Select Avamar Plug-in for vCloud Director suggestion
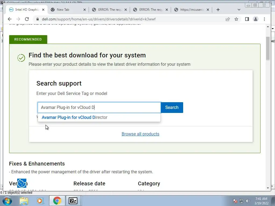275x206 pixels. click(99, 117)
